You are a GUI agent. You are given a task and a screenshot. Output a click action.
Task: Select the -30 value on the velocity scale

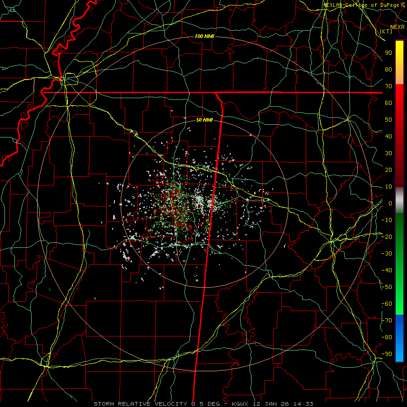pos(387,254)
